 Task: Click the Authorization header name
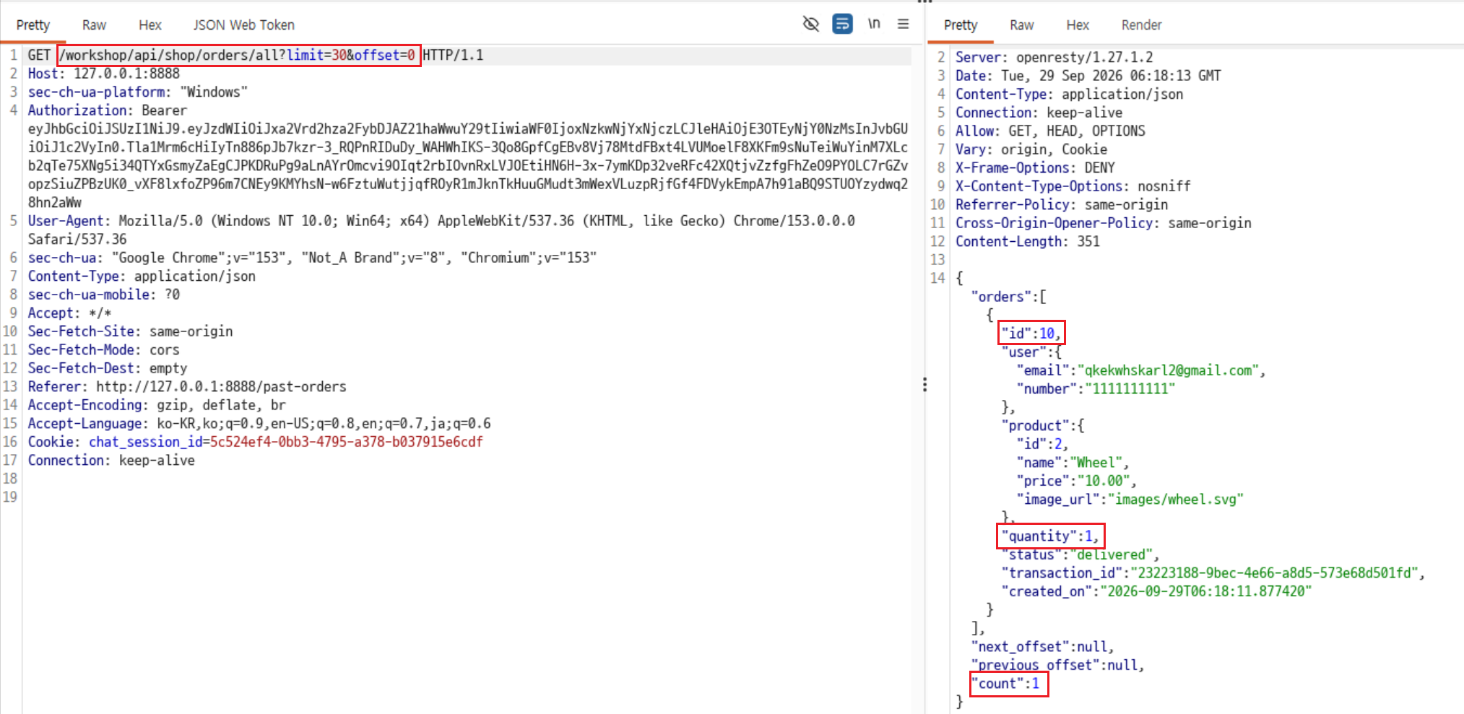77,110
